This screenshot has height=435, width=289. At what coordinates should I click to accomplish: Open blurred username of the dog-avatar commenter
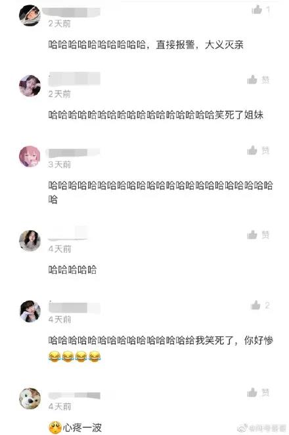click(x=74, y=396)
